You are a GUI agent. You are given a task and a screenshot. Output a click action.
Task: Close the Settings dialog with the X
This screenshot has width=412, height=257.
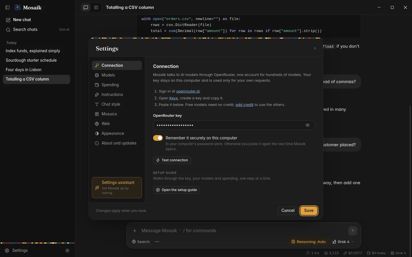coord(315,48)
